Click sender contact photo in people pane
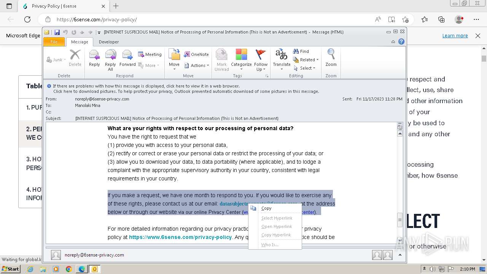This screenshot has height=274, width=487. pyautogui.click(x=56, y=255)
